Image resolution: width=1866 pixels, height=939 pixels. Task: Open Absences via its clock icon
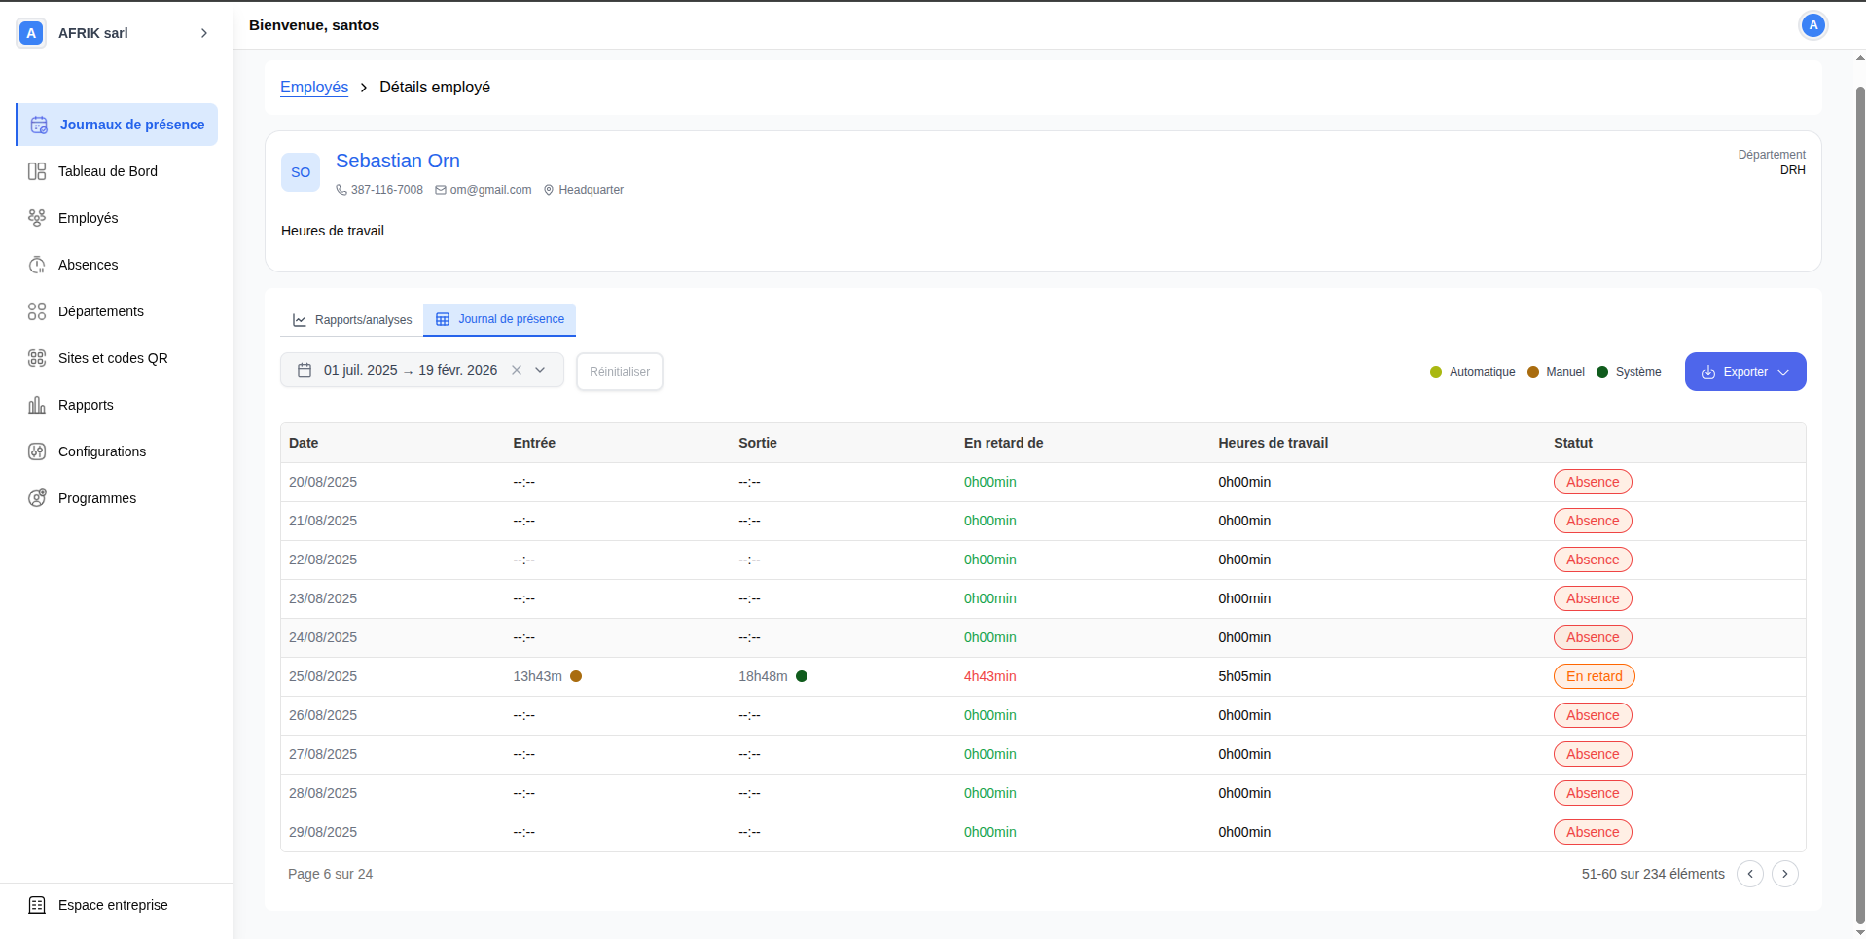click(x=37, y=265)
